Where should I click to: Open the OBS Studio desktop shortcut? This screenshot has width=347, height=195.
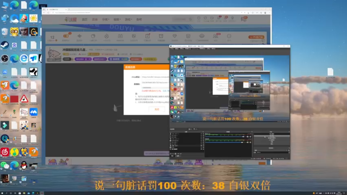pyautogui.click(x=5, y=58)
